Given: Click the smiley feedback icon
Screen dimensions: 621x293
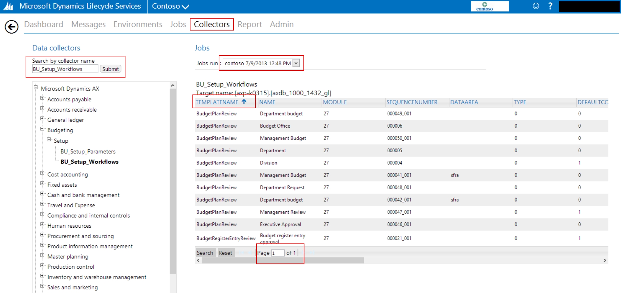Looking at the screenshot, I should tap(536, 6).
